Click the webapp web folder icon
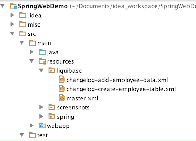 click(x=42, y=125)
